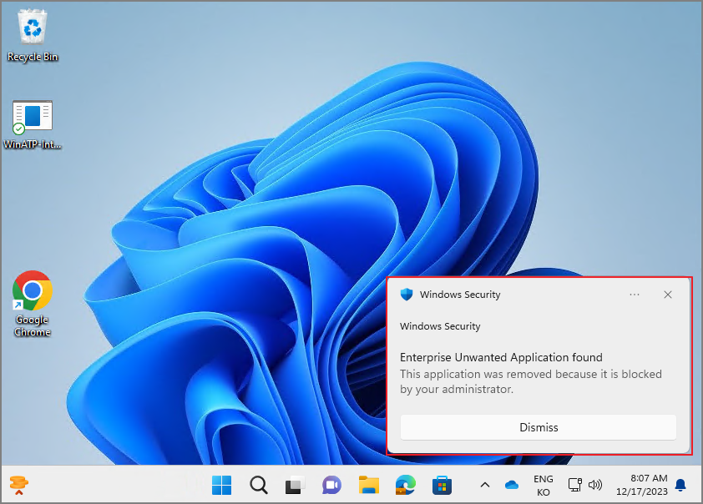This screenshot has width=703, height=504.
Task: Open volume speaker tray icon
Action: (x=595, y=485)
